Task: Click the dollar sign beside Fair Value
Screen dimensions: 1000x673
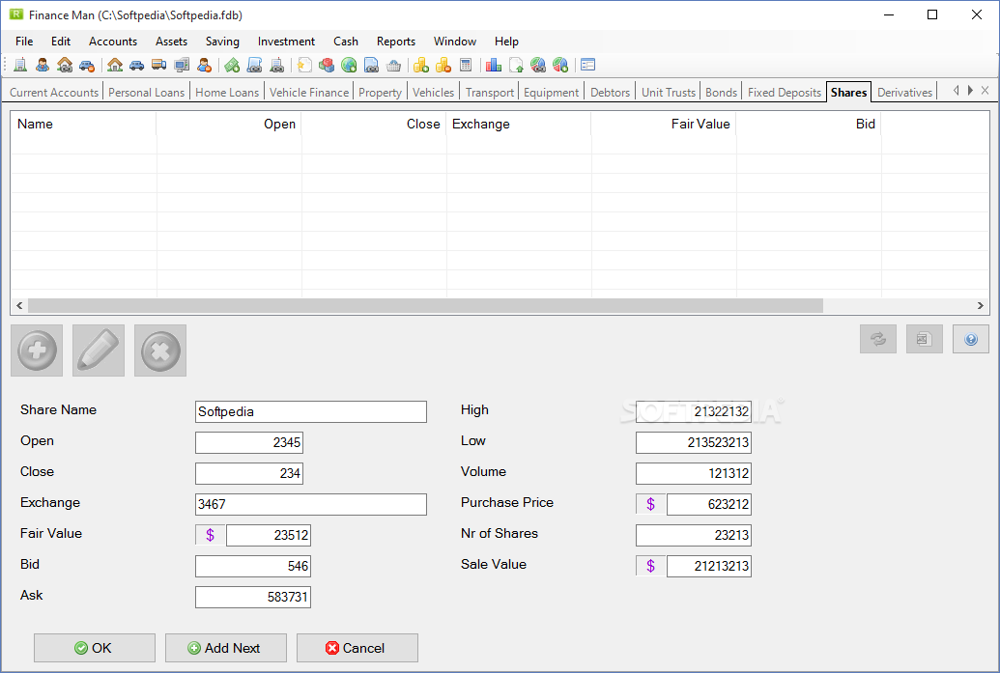Action: (210, 535)
